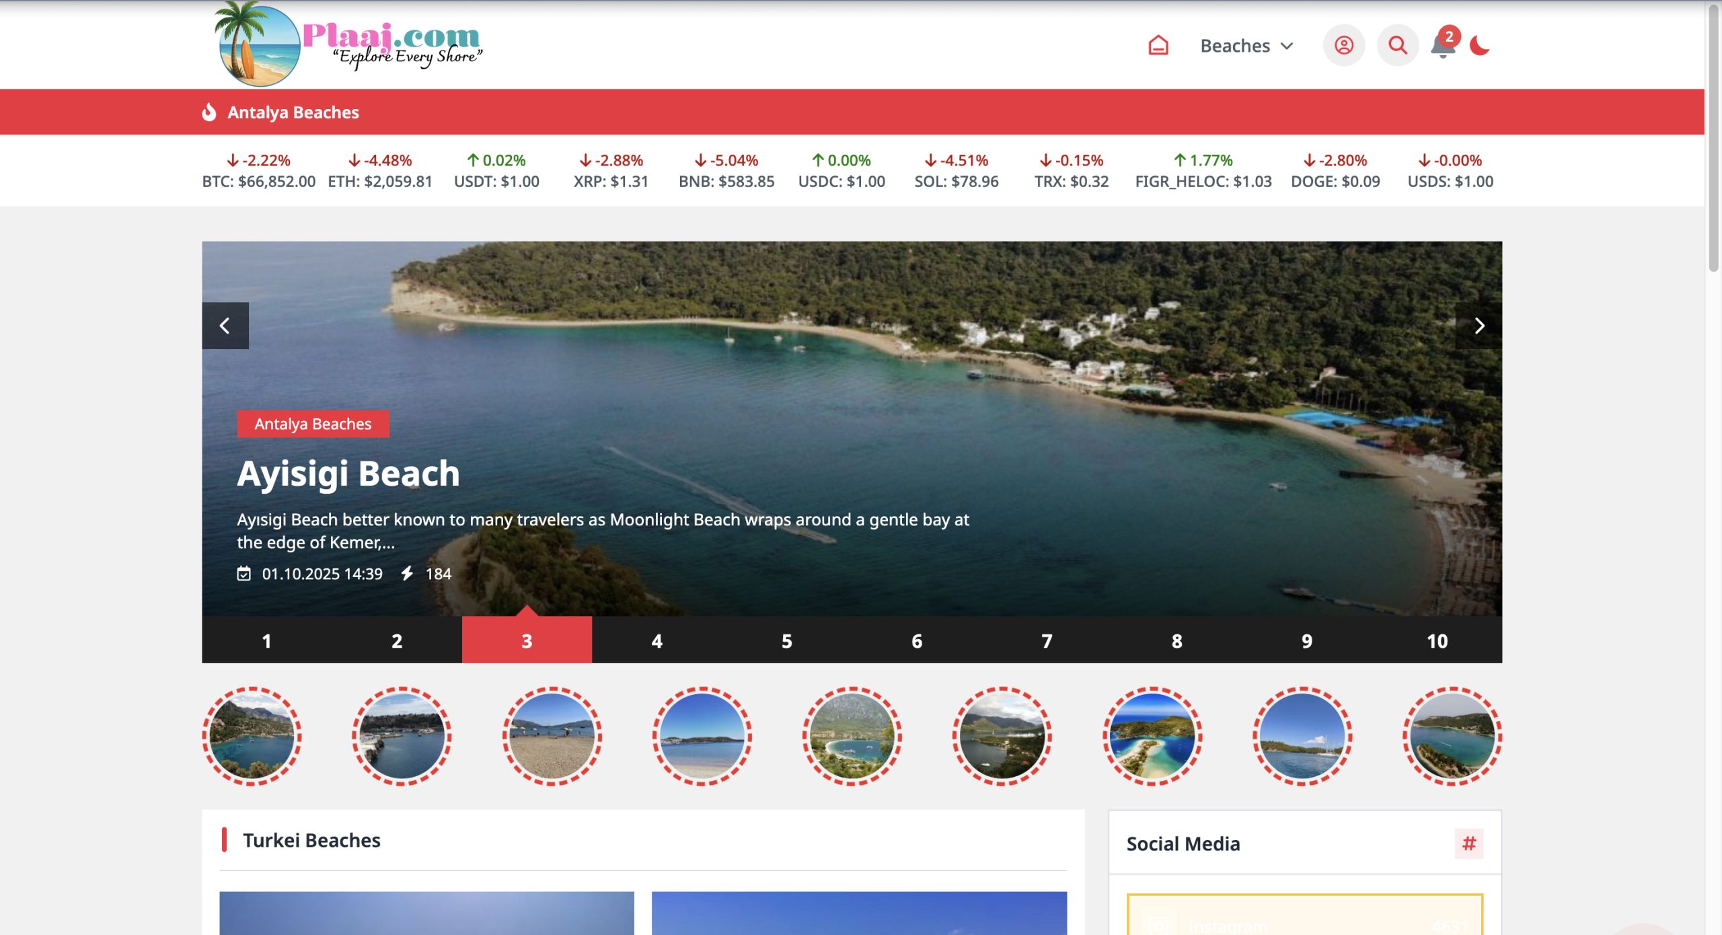Click the home icon in header
This screenshot has width=1722, height=935.
click(x=1158, y=46)
